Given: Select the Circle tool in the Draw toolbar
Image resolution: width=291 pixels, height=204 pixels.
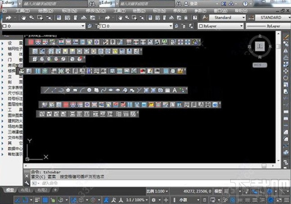Looking at the screenshot, I should [x=89, y=90].
